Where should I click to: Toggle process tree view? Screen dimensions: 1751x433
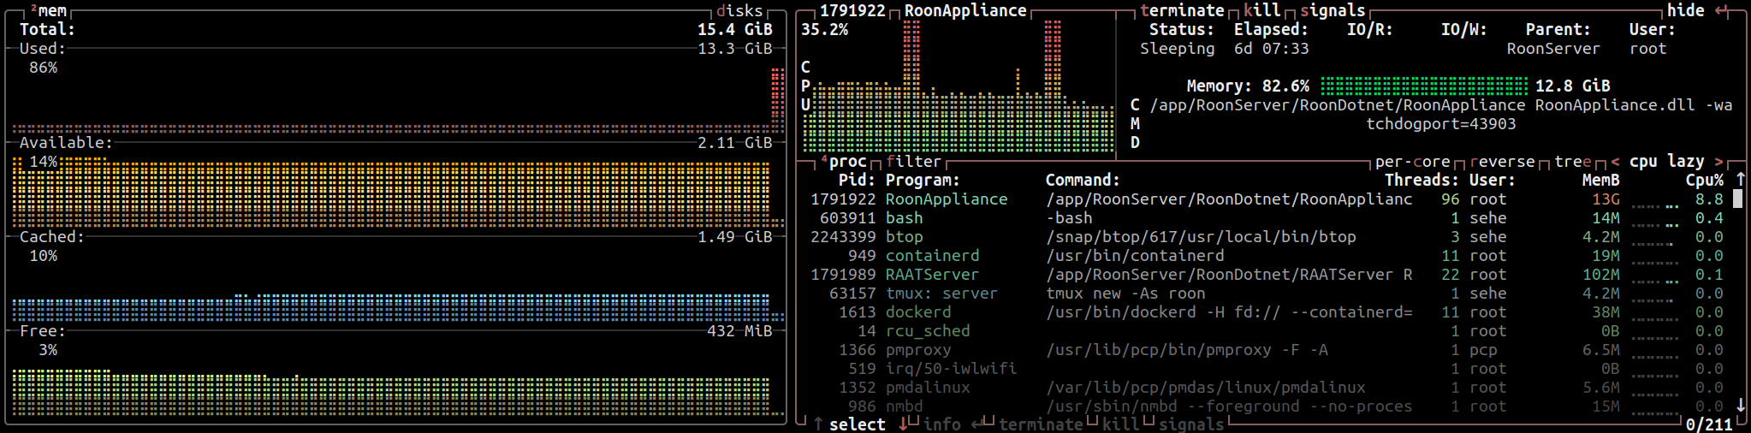[x=1573, y=162]
